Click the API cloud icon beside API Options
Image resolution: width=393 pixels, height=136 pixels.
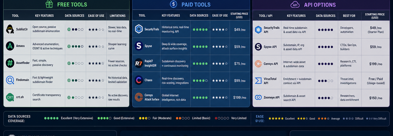coord(295,4)
